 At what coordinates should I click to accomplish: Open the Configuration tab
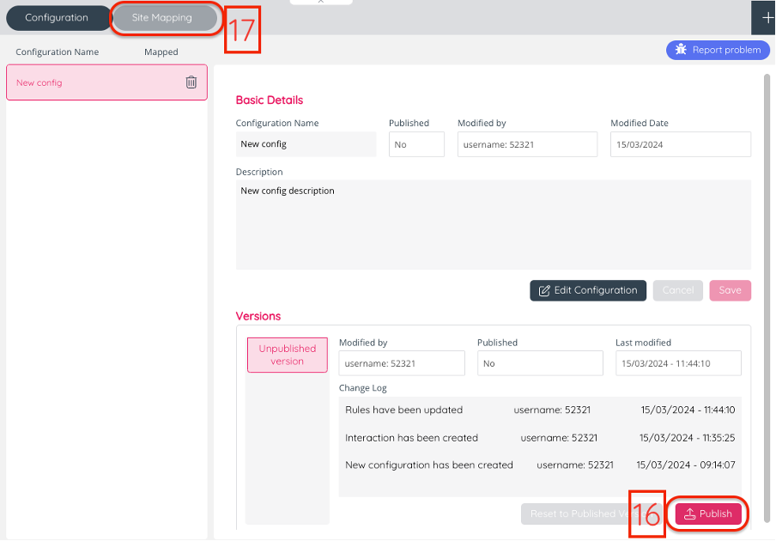click(57, 18)
